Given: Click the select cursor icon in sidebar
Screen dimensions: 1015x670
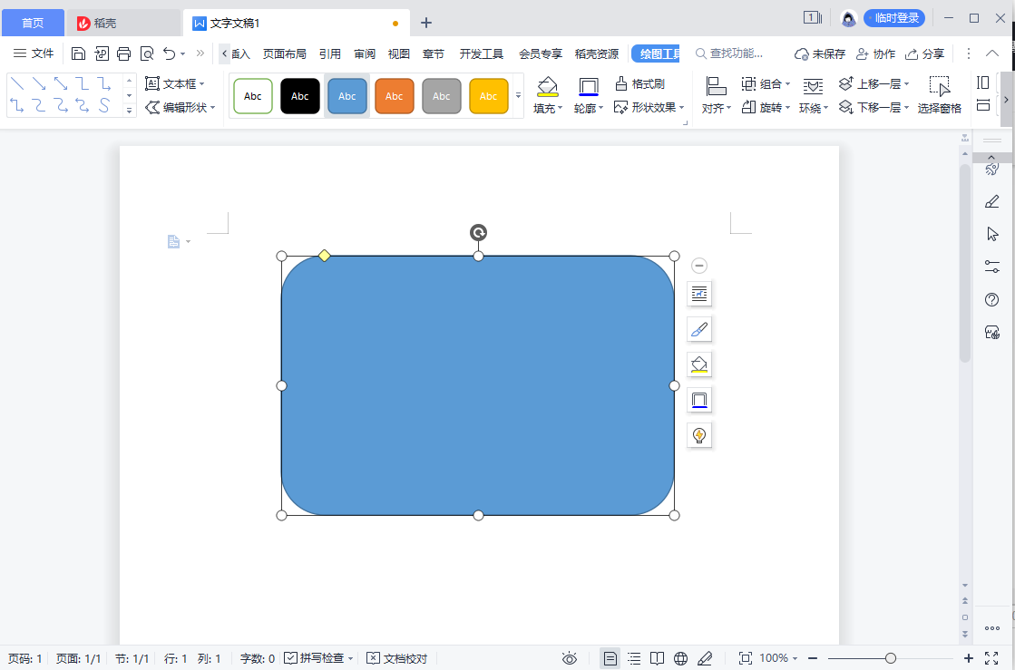Looking at the screenshot, I should (991, 234).
